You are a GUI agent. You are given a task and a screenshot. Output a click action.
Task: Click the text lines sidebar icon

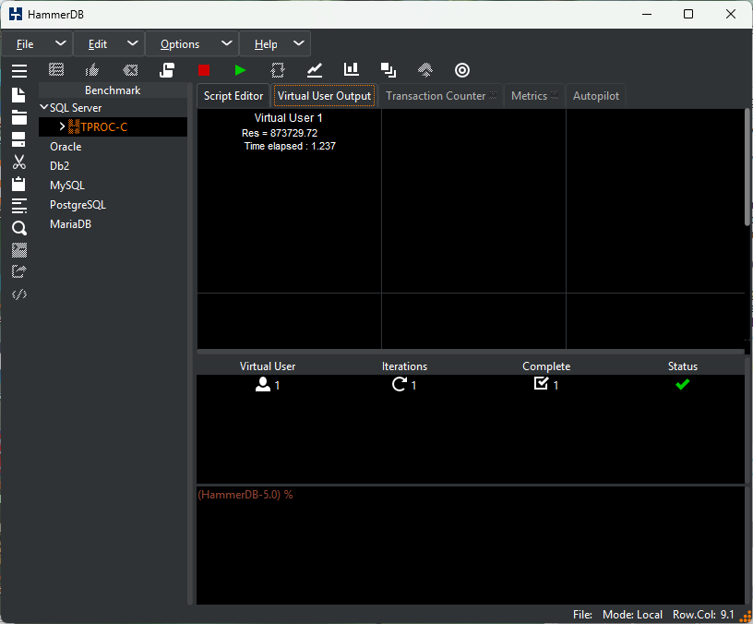19,206
